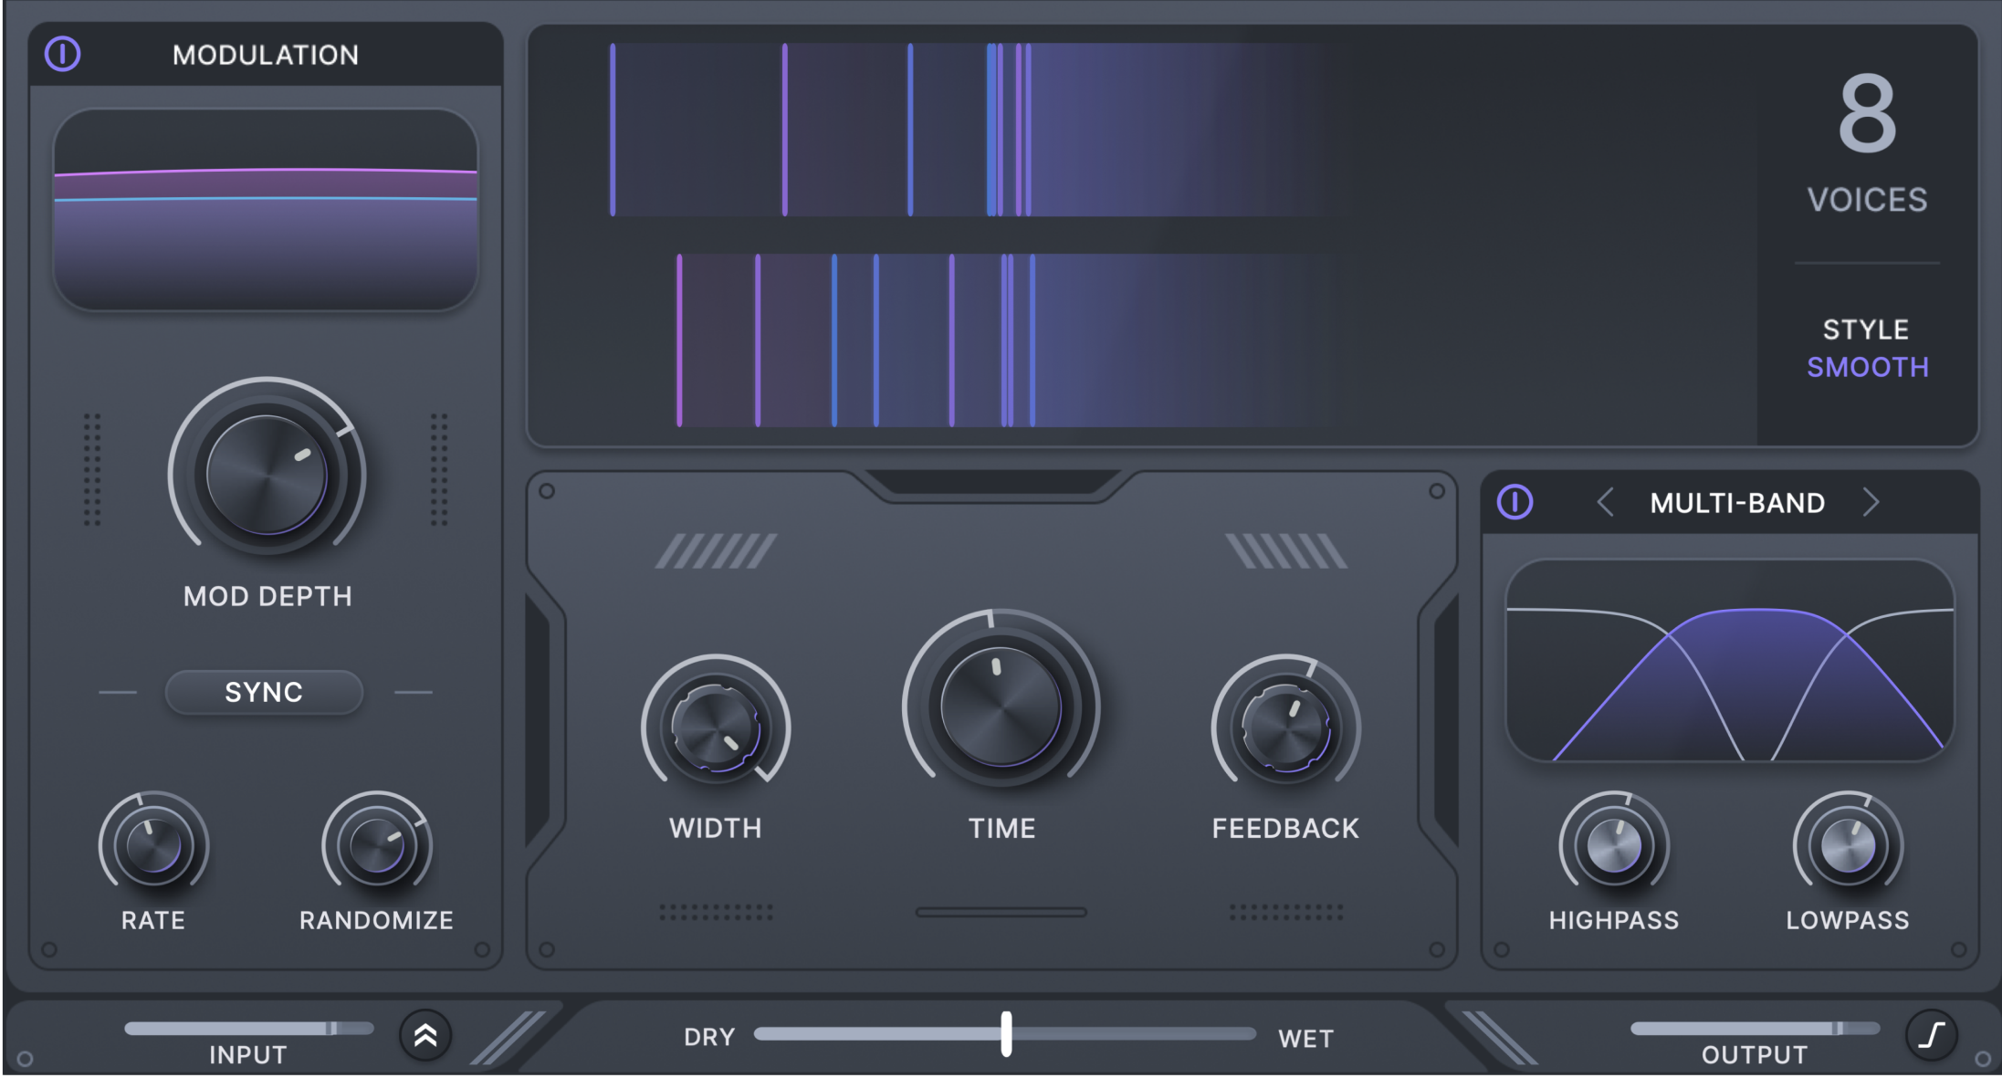The height and width of the screenshot is (1078, 2002).
Task: Click the RANDOMIZE knob
Action: click(x=376, y=846)
